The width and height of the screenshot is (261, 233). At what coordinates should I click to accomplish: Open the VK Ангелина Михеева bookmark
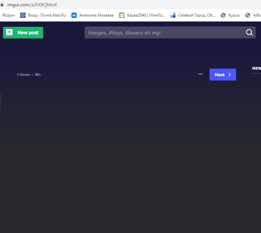92,15
